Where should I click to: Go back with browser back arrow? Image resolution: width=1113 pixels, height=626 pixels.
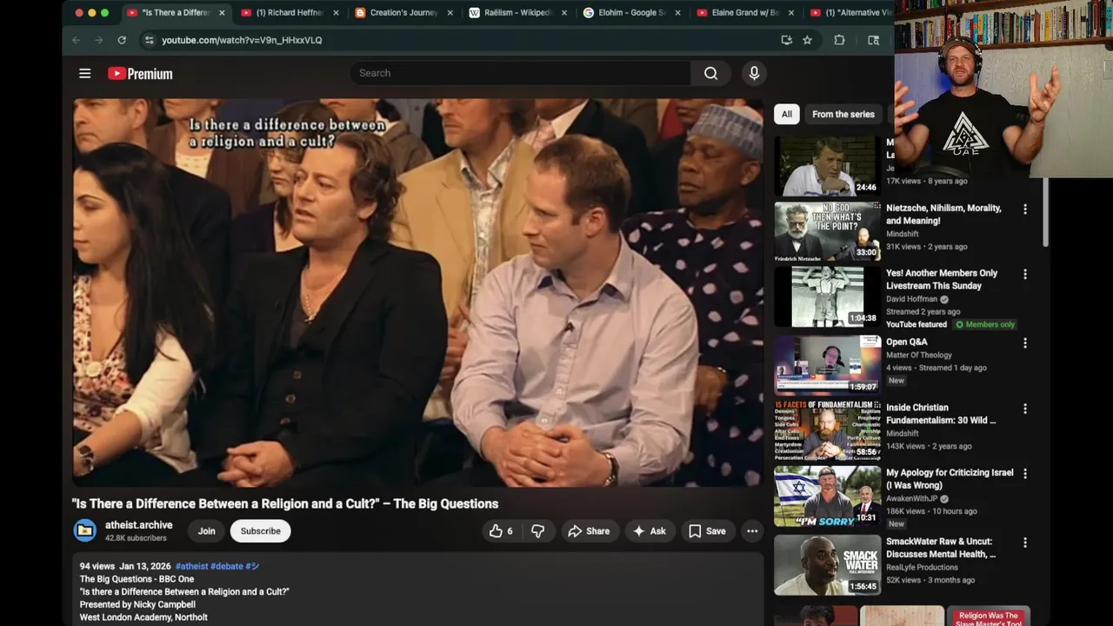coord(76,40)
